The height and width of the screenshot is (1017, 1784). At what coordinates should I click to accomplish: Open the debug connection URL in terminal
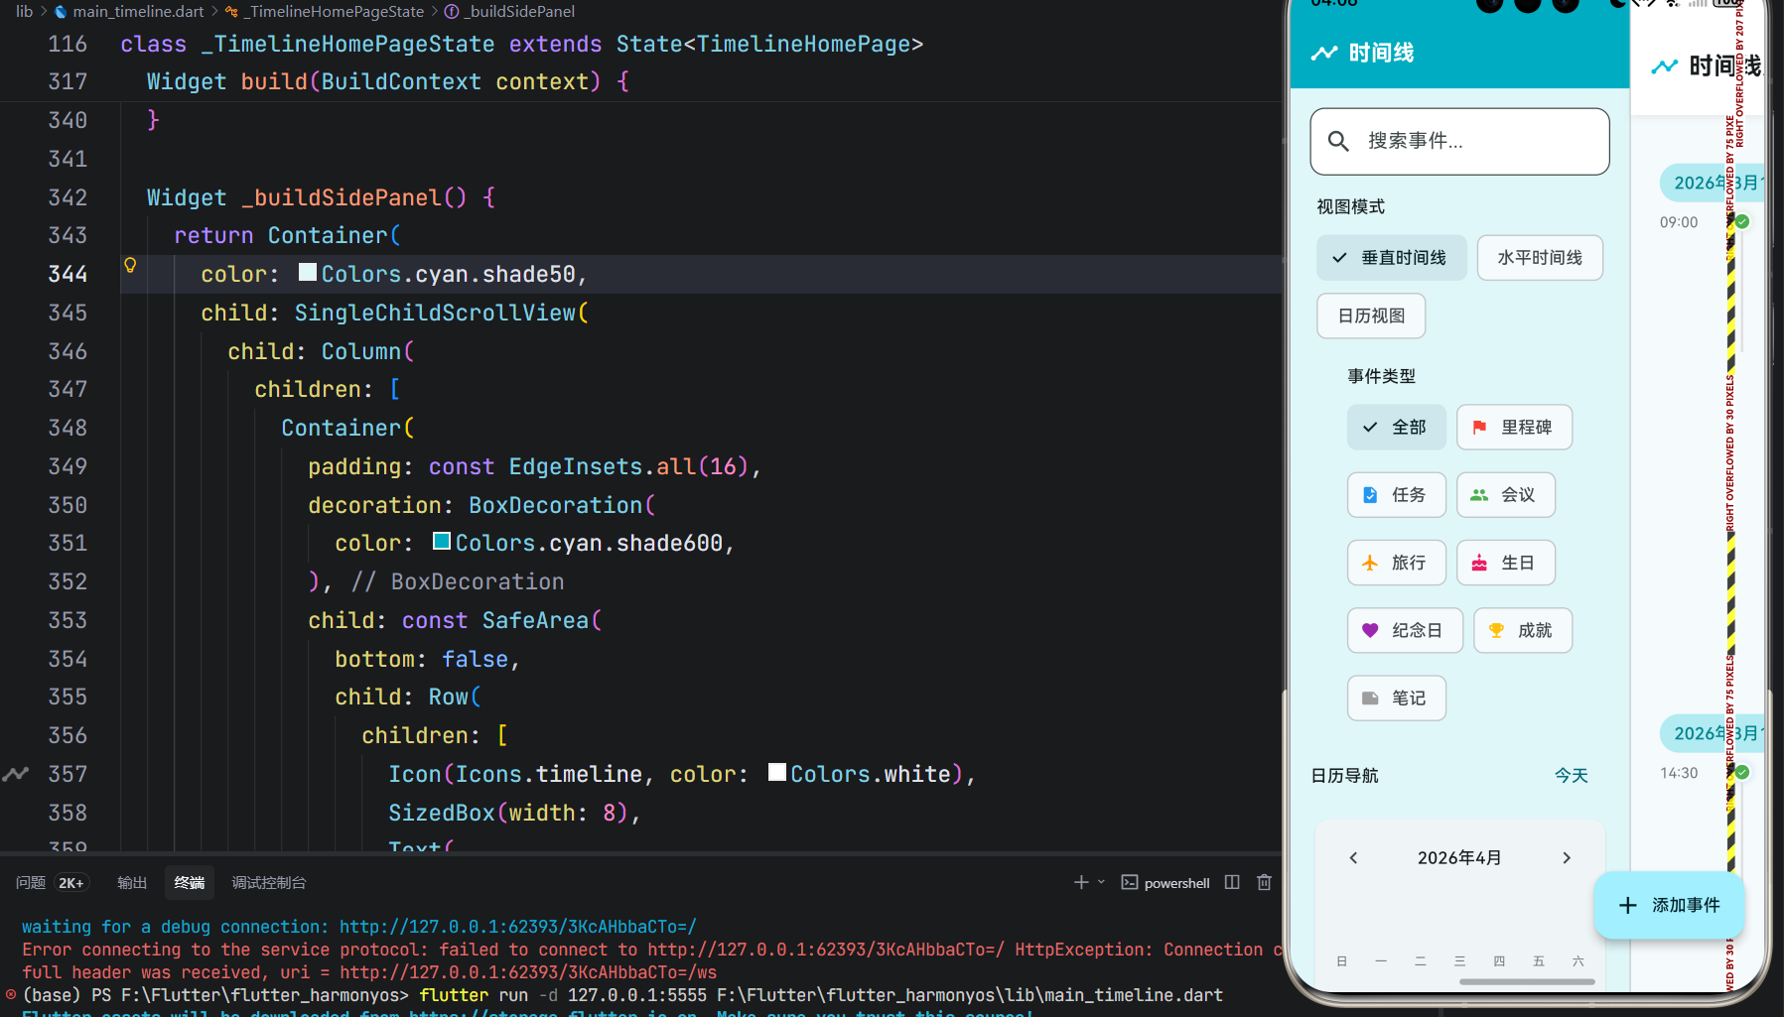coord(518,927)
